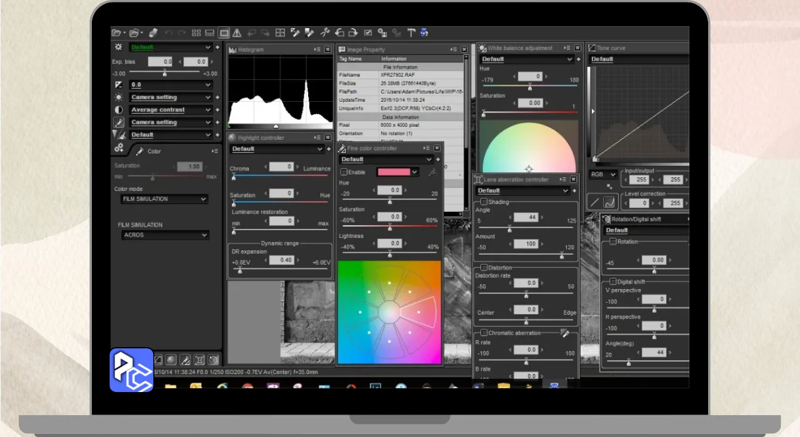
Task: Click the warning triangle icon in toolbar
Action: 237,32
